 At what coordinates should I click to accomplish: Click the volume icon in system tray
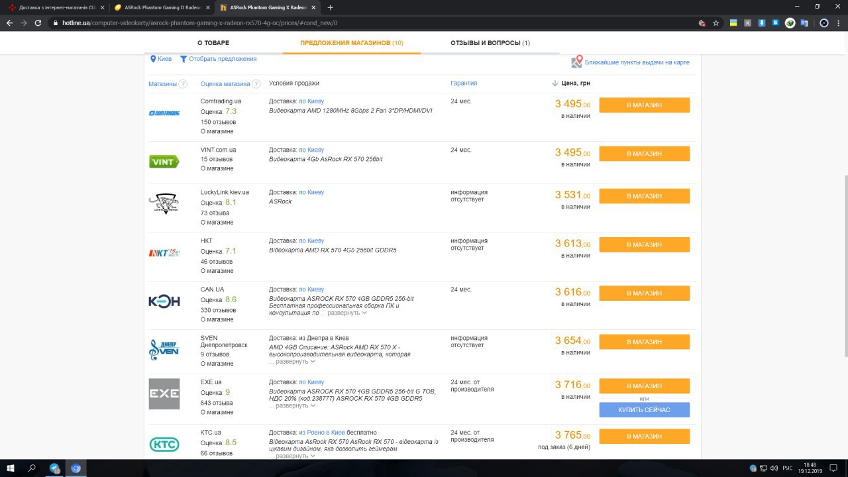774,468
